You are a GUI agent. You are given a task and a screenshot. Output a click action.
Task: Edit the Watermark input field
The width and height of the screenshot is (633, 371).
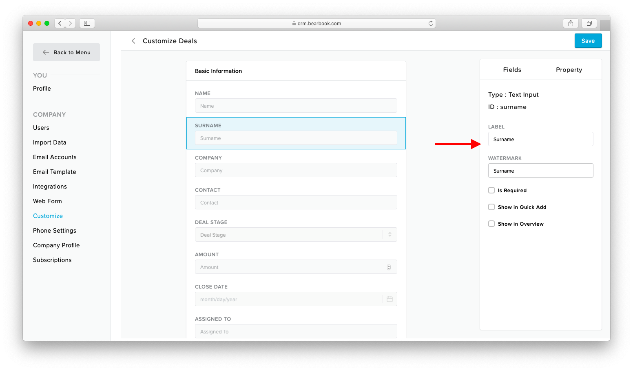coord(540,171)
